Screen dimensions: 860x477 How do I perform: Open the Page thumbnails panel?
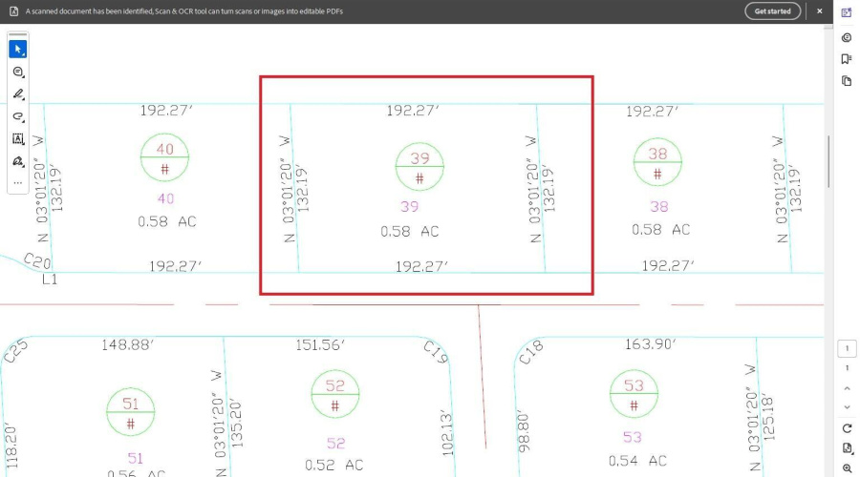847,81
